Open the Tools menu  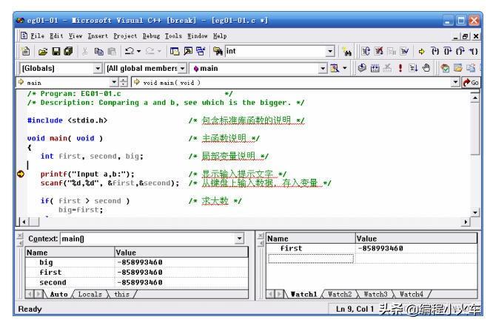(x=173, y=36)
